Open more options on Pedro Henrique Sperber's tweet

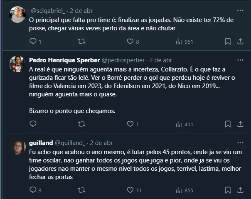point(240,60)
